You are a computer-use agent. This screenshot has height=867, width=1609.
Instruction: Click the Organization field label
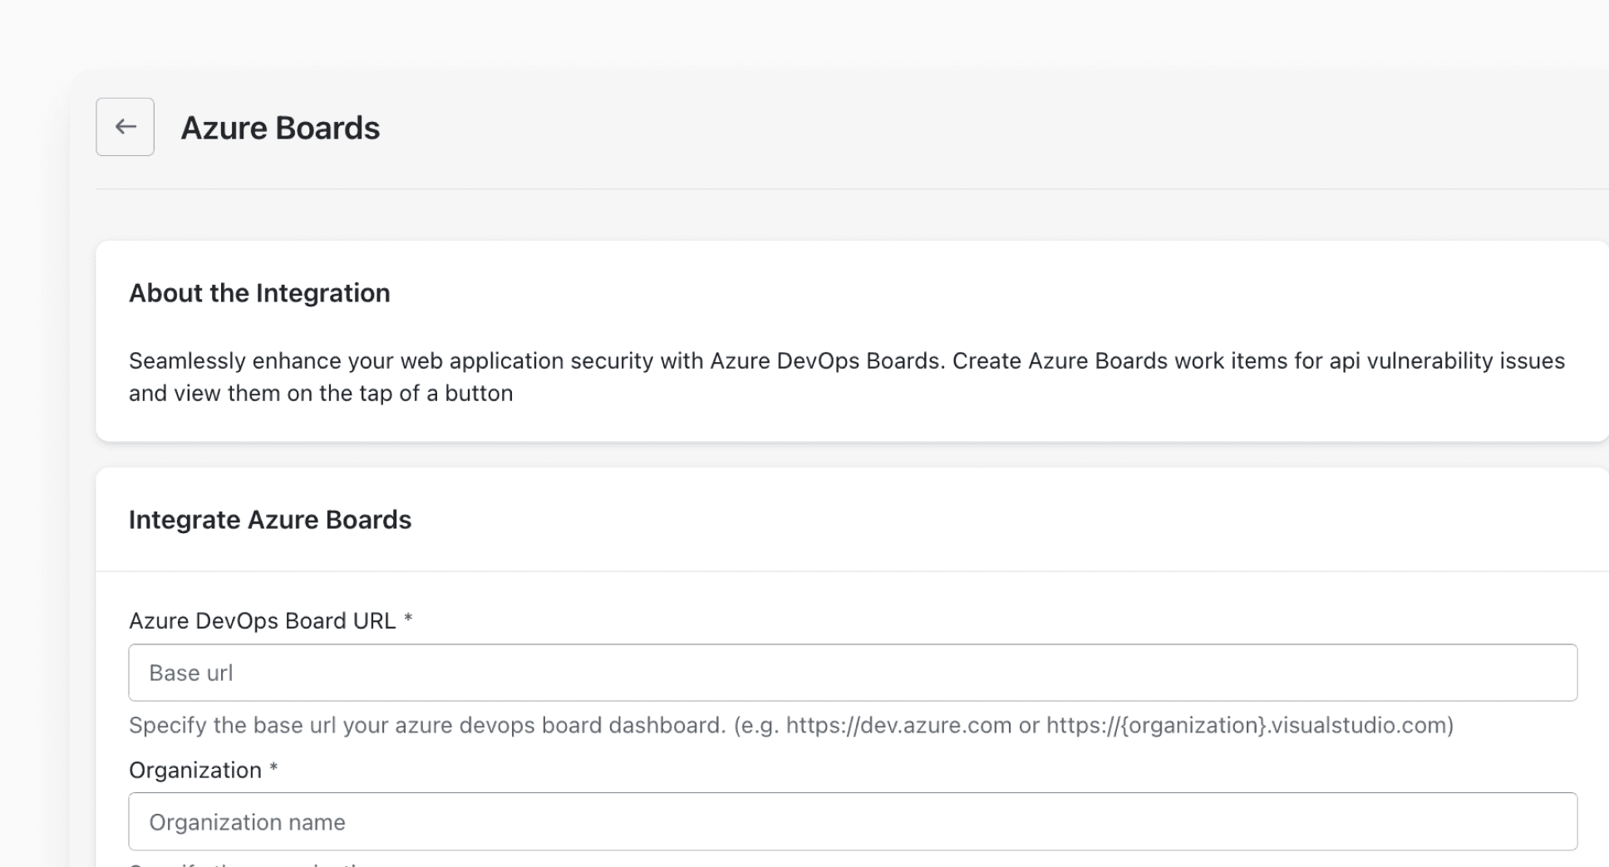(195, 771)
